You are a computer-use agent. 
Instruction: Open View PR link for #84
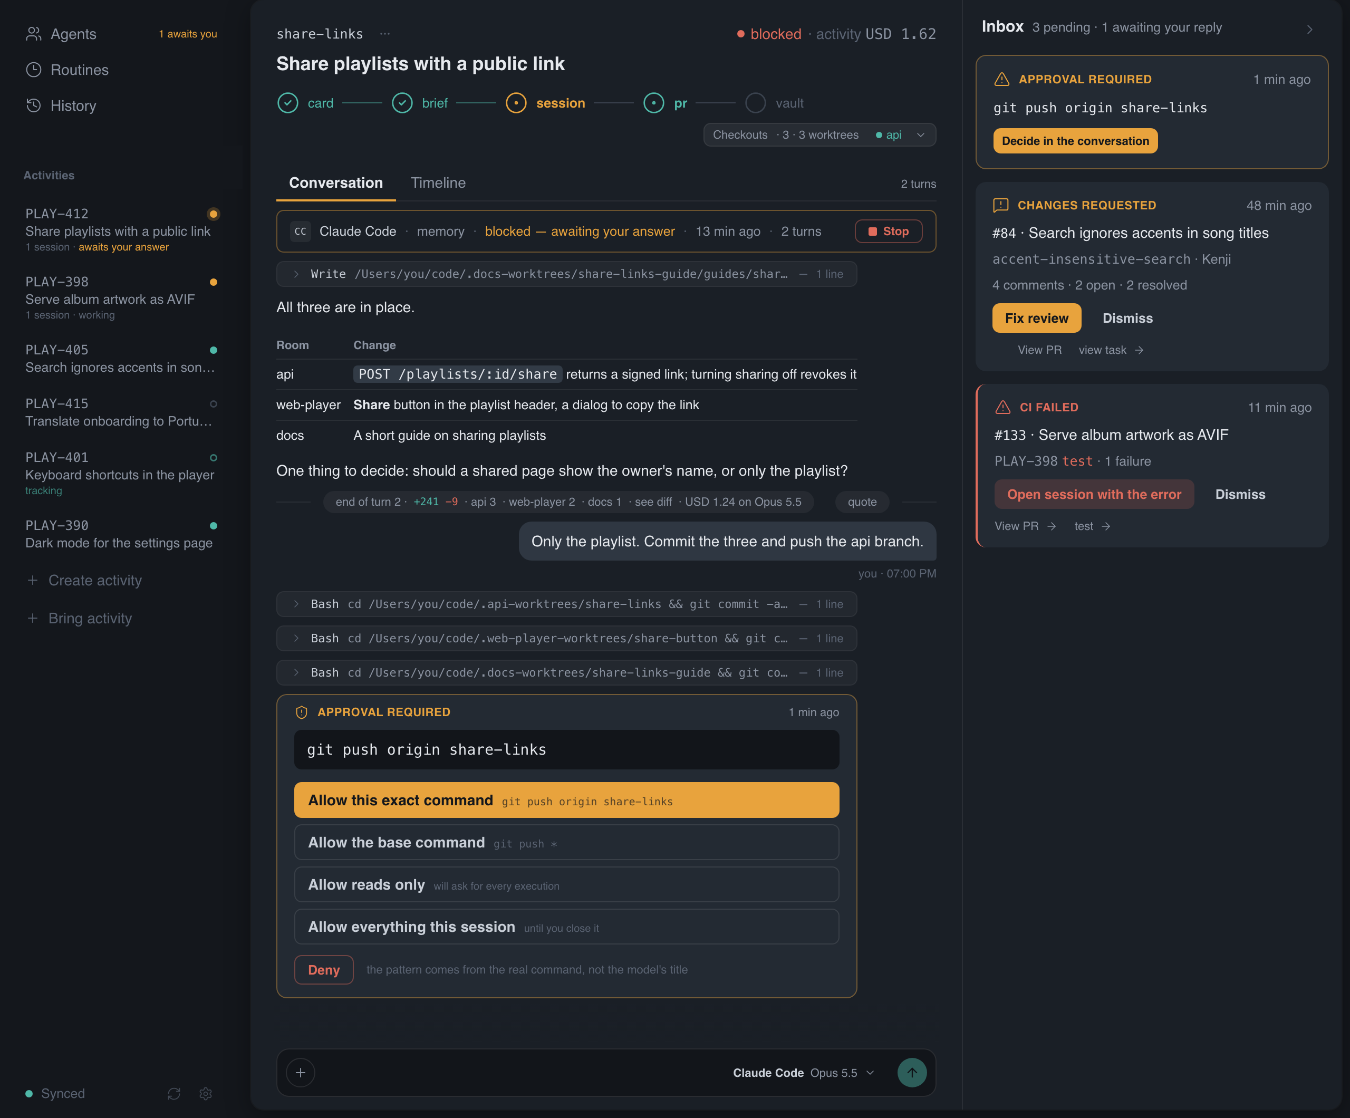click(x=1039, y=350)
